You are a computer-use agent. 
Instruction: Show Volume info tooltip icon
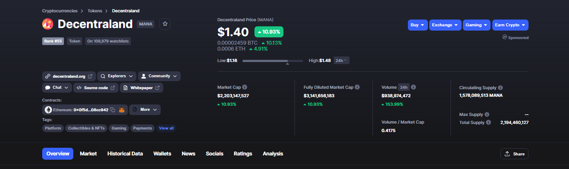point(413,87)
